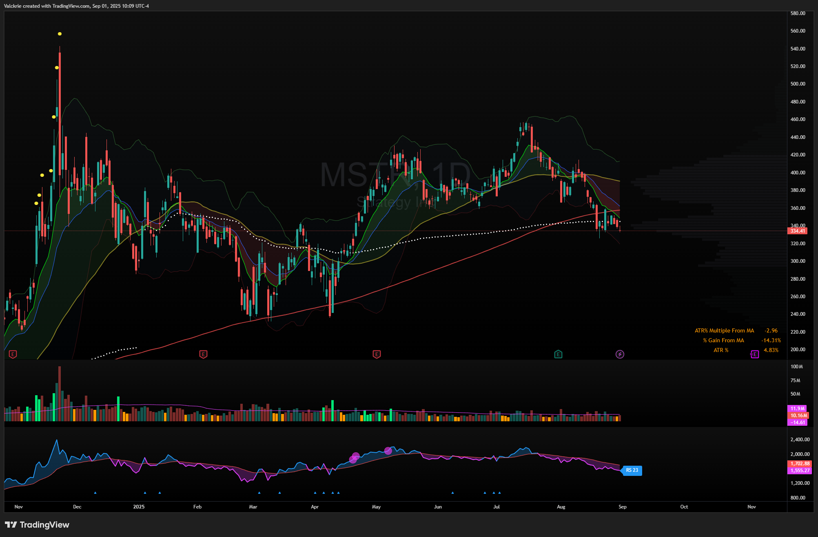Click the magenta 1,555.27 RS value label
The image size is (818, 537).
[800, 471]
